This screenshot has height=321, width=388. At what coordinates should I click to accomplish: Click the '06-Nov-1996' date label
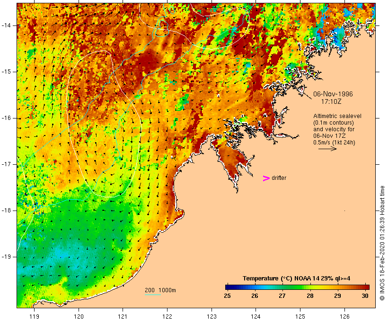coord(333,94)
